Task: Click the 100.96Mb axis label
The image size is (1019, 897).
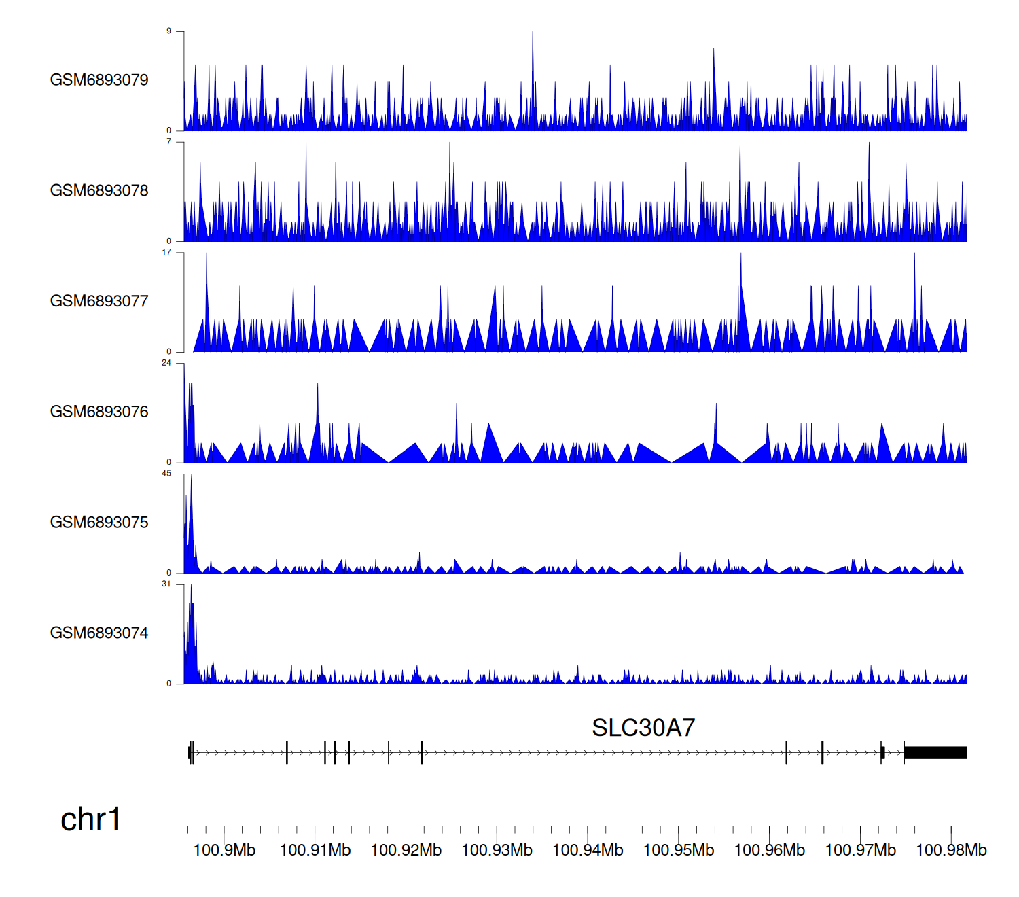Action: [x=770, y=850]
